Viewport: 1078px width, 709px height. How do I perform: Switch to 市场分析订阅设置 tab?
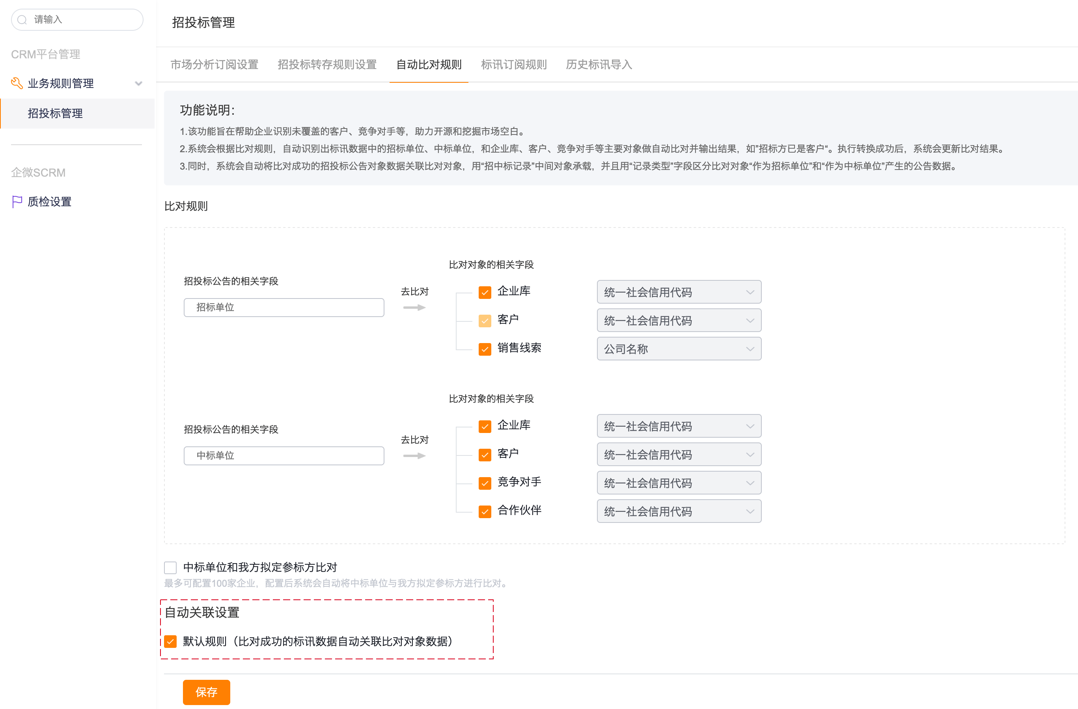(214, 65)
